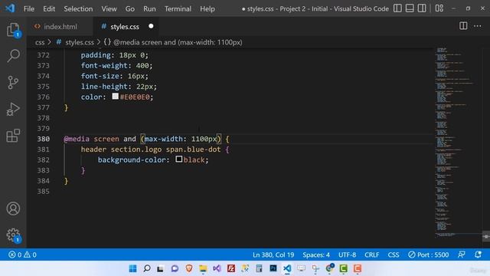Open green Camtasia icon on taskbar
The width and height of the screenshot is (490, 276).
click(344, 268)
